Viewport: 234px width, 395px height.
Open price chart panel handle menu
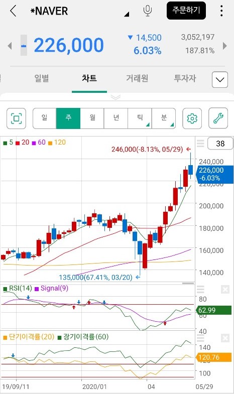(x=200, y=144)
